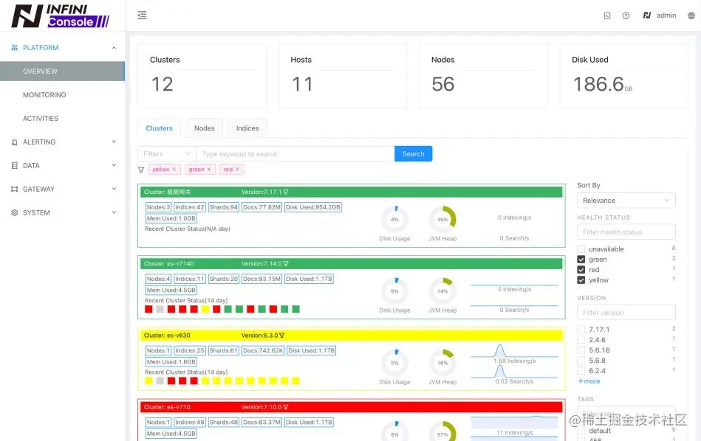Screen dimensions: 701x441
Task: Click filter icon next to Version:7.10.0
Action: click(286, 407)
